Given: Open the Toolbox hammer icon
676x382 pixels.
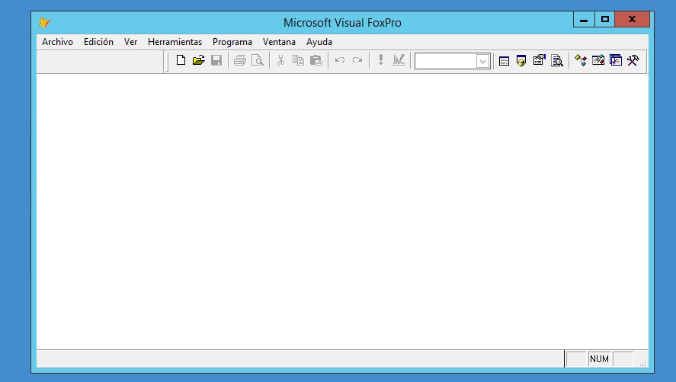Looking at the screenshot, I should pyautogui.click(x=633, y=60).
